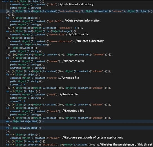Click variable name "ve" declaration
This screenshot has height=147, width=153.
[x=8, y=128]
